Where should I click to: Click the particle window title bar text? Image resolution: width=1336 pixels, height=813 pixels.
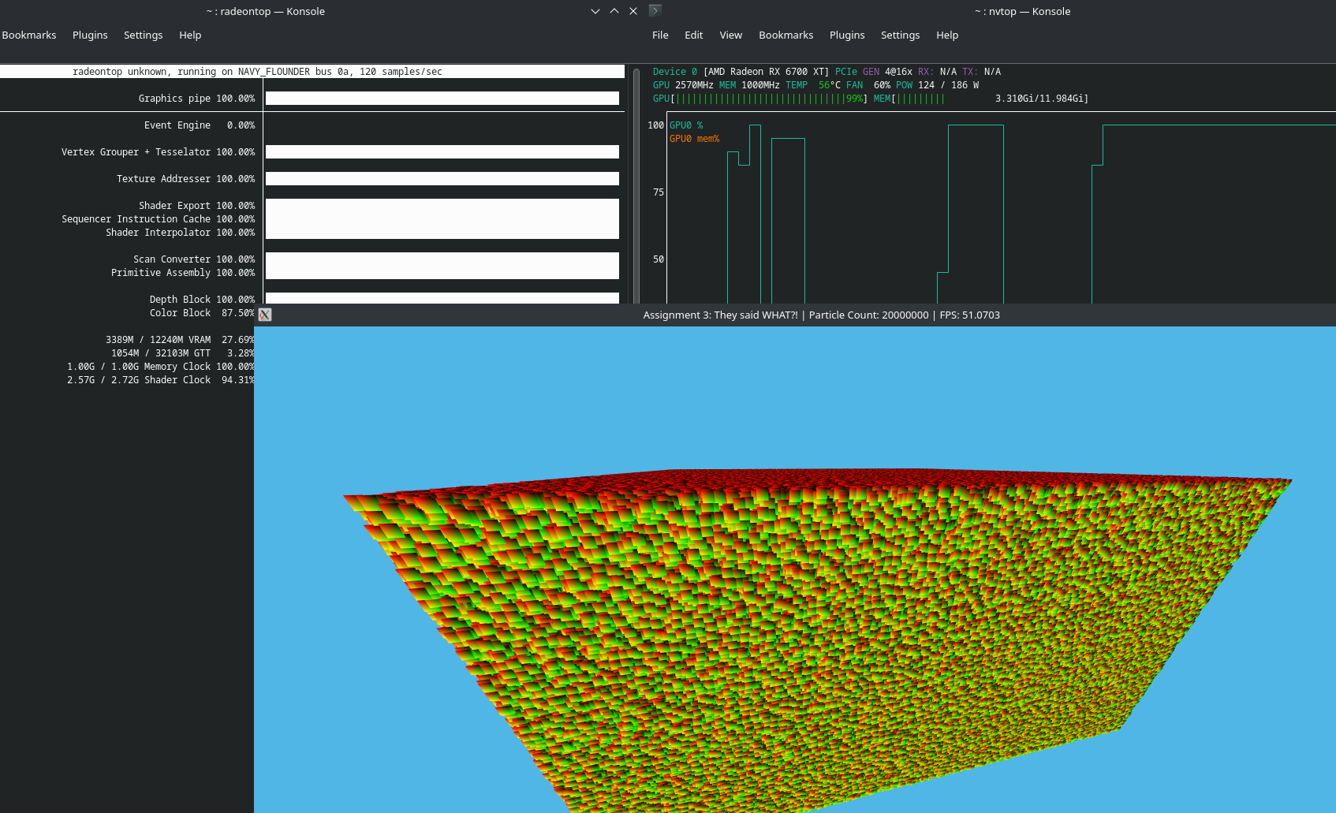pos(821,315)
